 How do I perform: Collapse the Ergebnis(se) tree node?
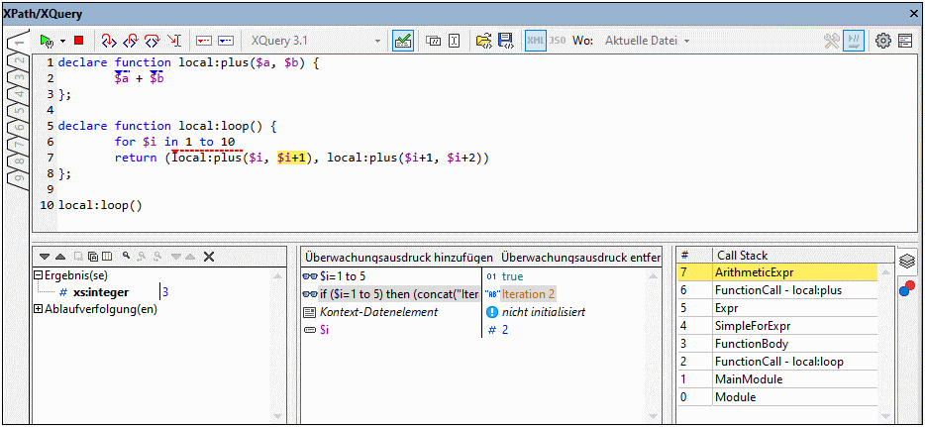click(39, 274)
